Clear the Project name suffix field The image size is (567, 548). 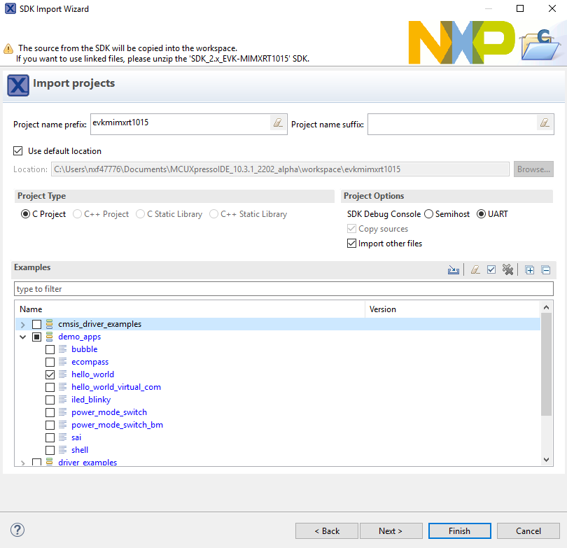pyautogui.click(x=545, y=123)
